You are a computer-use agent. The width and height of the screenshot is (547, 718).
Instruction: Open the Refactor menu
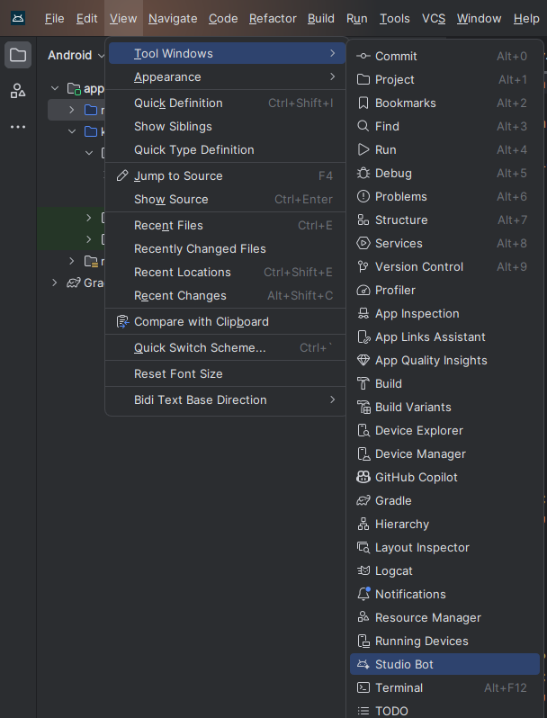tap(273, 19)
